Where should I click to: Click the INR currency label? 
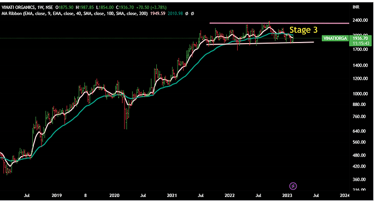(356, 7)
